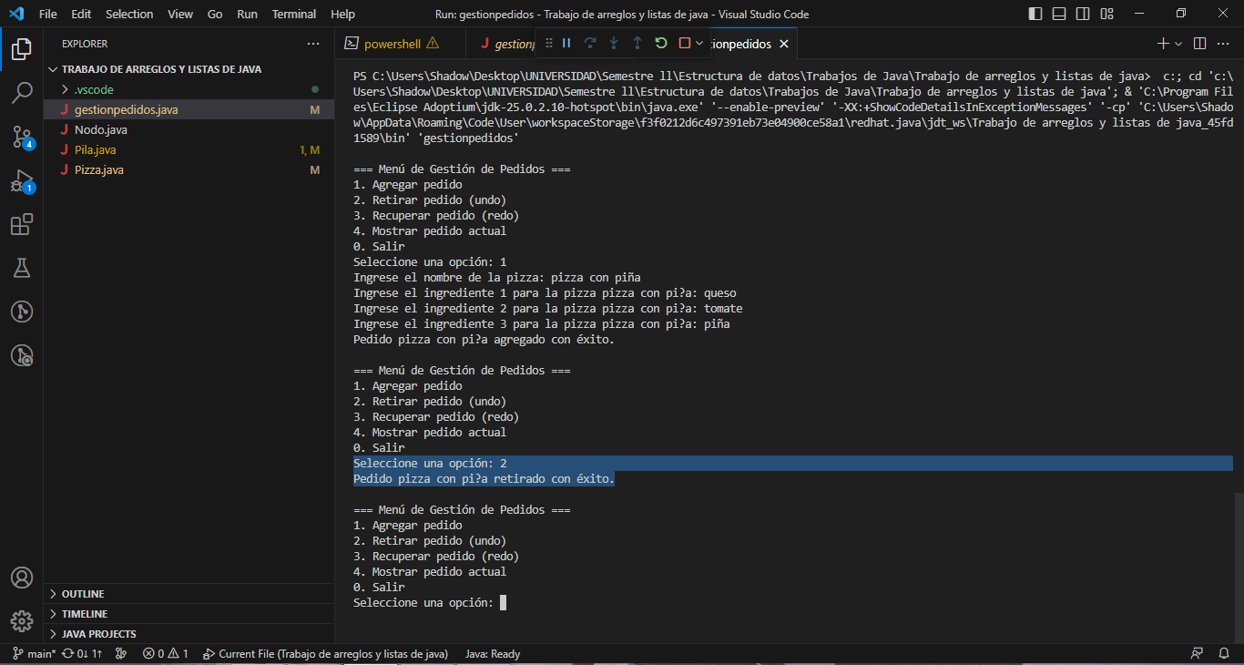Image resolution: width=1244 pixels, height=665 pixels.
Task: Open Pila.java from the Explorer
Action: (189, 149)
